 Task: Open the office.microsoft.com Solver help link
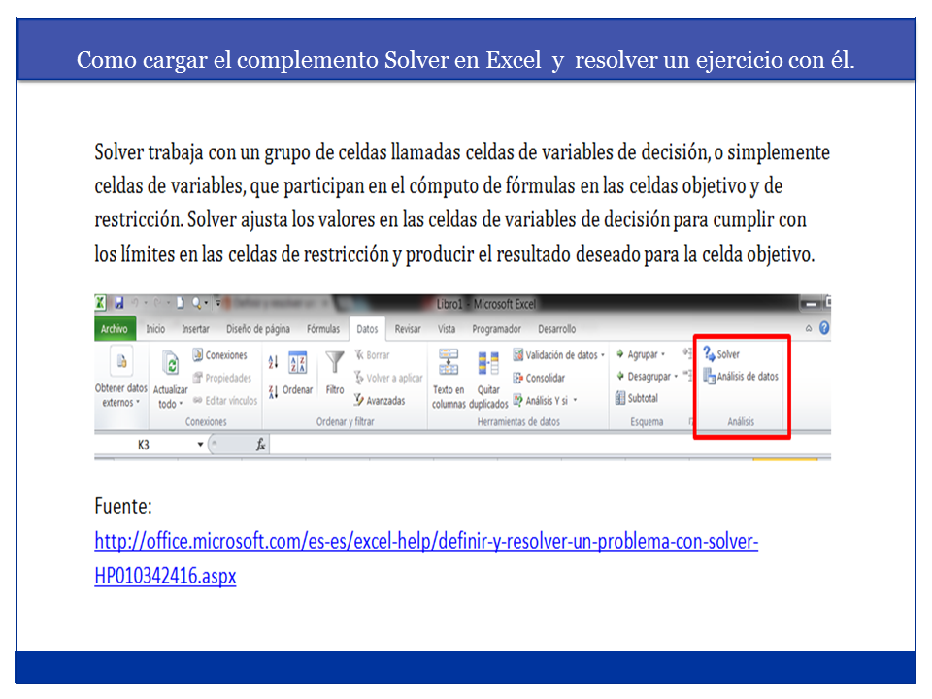point(426,542)
